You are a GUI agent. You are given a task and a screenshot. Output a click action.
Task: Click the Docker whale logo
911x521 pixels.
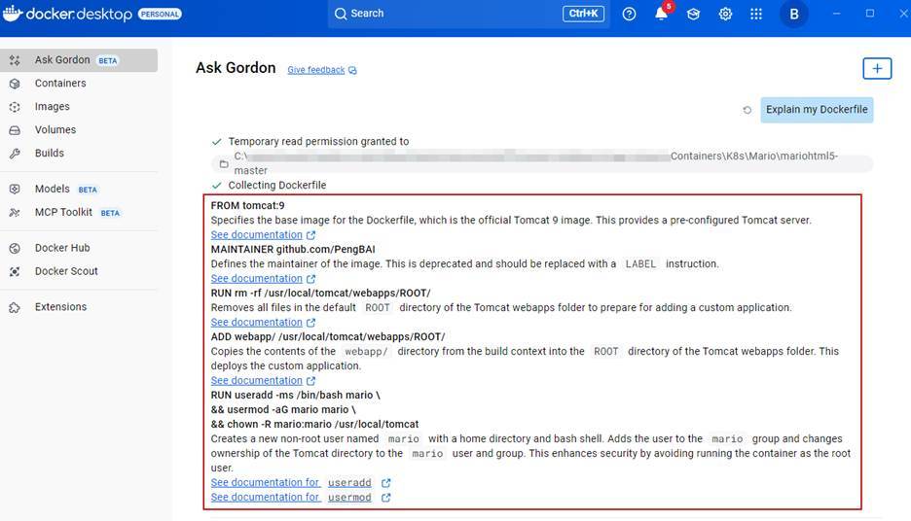point(13,14)
